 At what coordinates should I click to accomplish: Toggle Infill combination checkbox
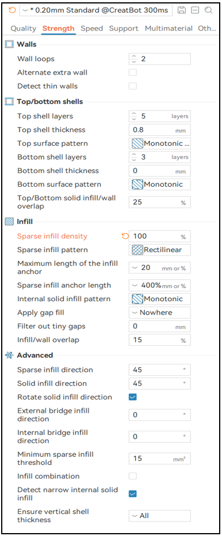pos(133,476)
